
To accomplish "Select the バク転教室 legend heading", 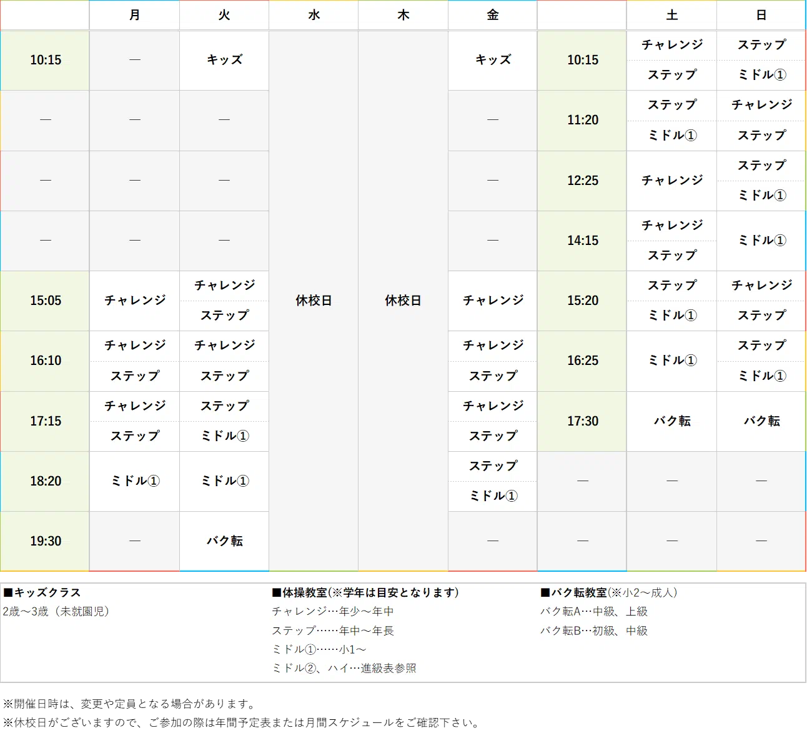I will (x=609, y=592).
